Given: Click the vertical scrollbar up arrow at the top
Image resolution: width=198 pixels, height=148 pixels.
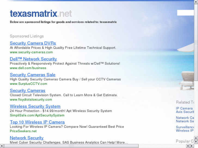Looking at the screenshot, I should point(196,2).
